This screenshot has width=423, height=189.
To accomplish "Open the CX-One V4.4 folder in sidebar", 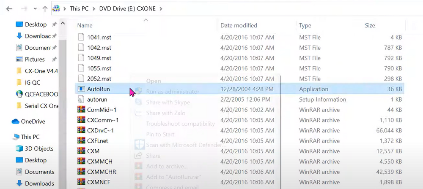I will pyautogui.click(x=37, y=71).
